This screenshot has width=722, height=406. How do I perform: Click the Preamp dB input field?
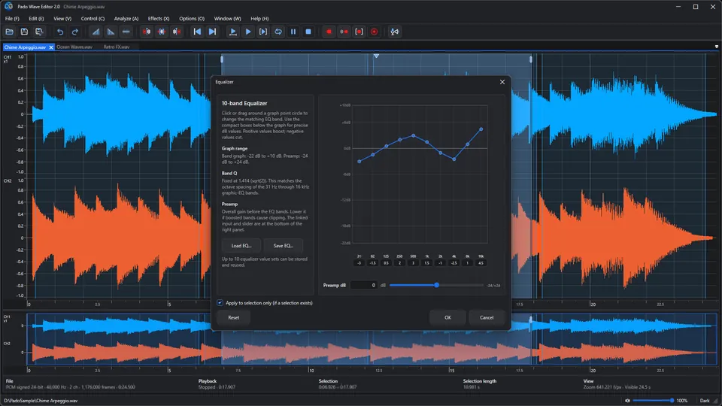[x=364, y=286]
